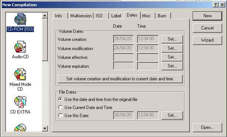The image size is (227, 137).
Task: Go to the Burn tab
Action: 163,16
